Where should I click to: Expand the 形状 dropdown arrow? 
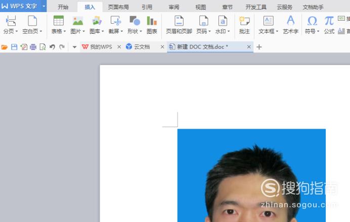(x=141, y=31)
